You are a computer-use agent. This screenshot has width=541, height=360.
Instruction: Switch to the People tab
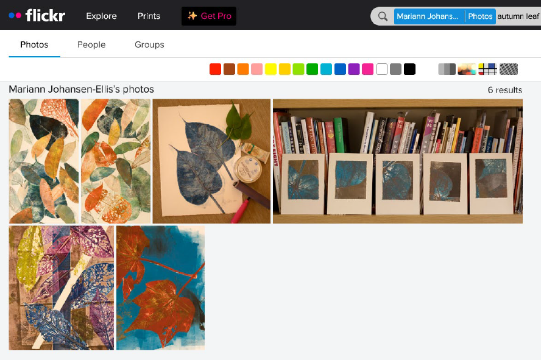91,44
